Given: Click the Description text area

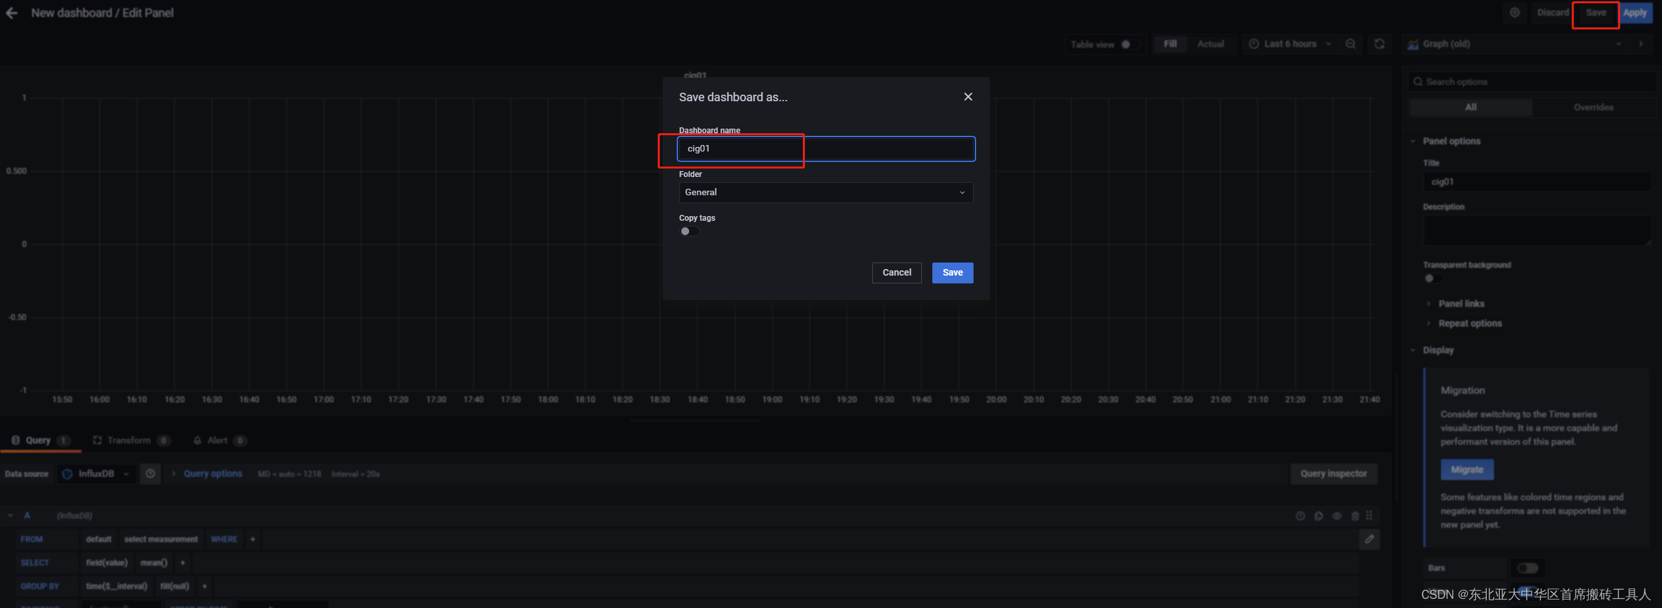Looking at the screenshot, I should pyautogui.click(x=1536, y=231).
